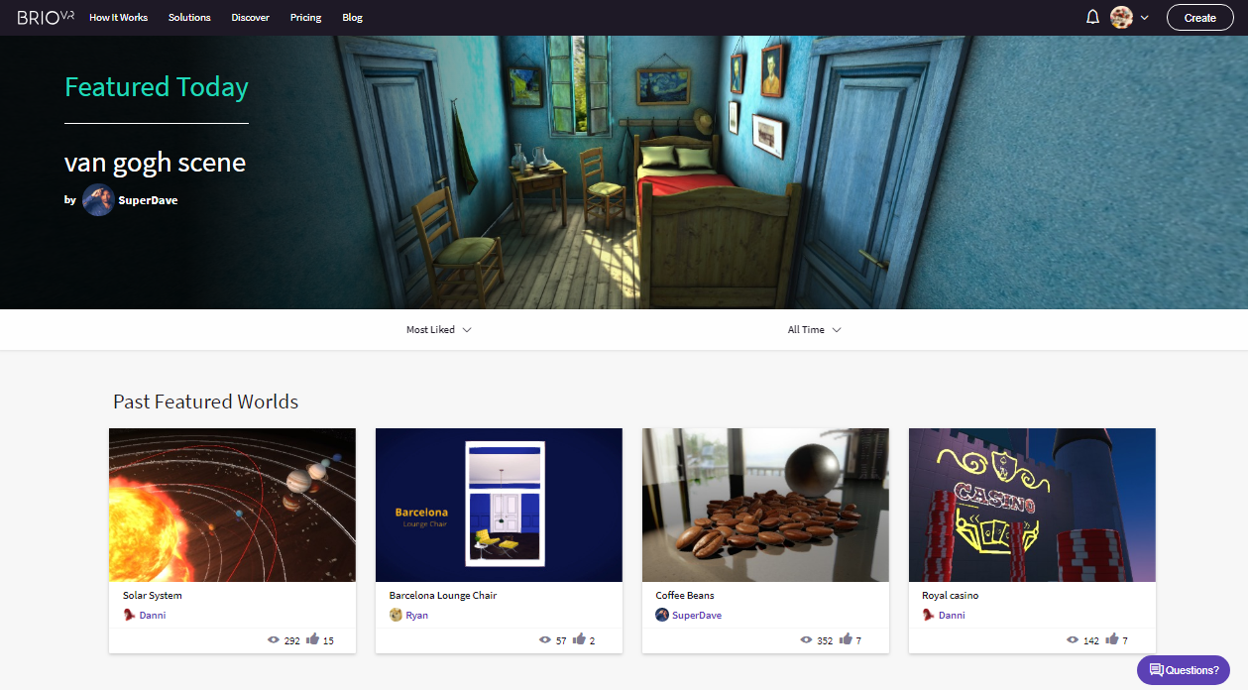Open the Solar System thumbnail
Image resolution: width=1248 pixels, height=690 pixels.
tap(232, 505)
